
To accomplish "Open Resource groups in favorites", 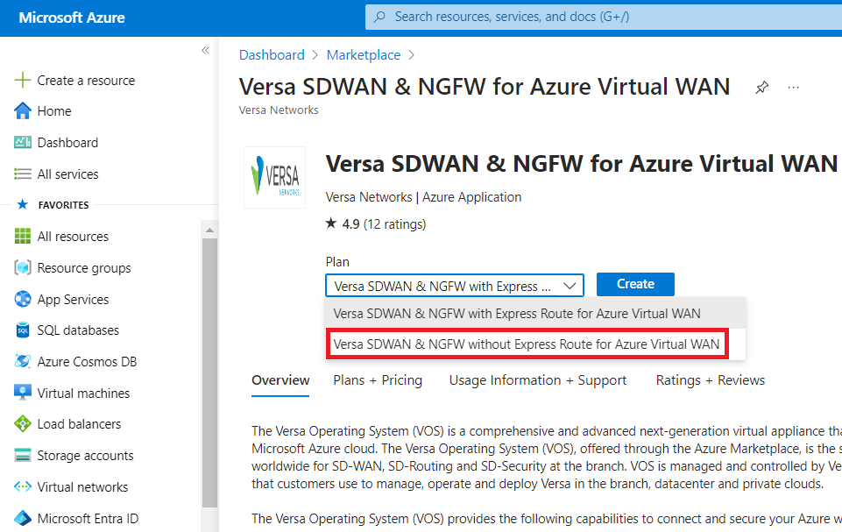I will coord(84,267).
